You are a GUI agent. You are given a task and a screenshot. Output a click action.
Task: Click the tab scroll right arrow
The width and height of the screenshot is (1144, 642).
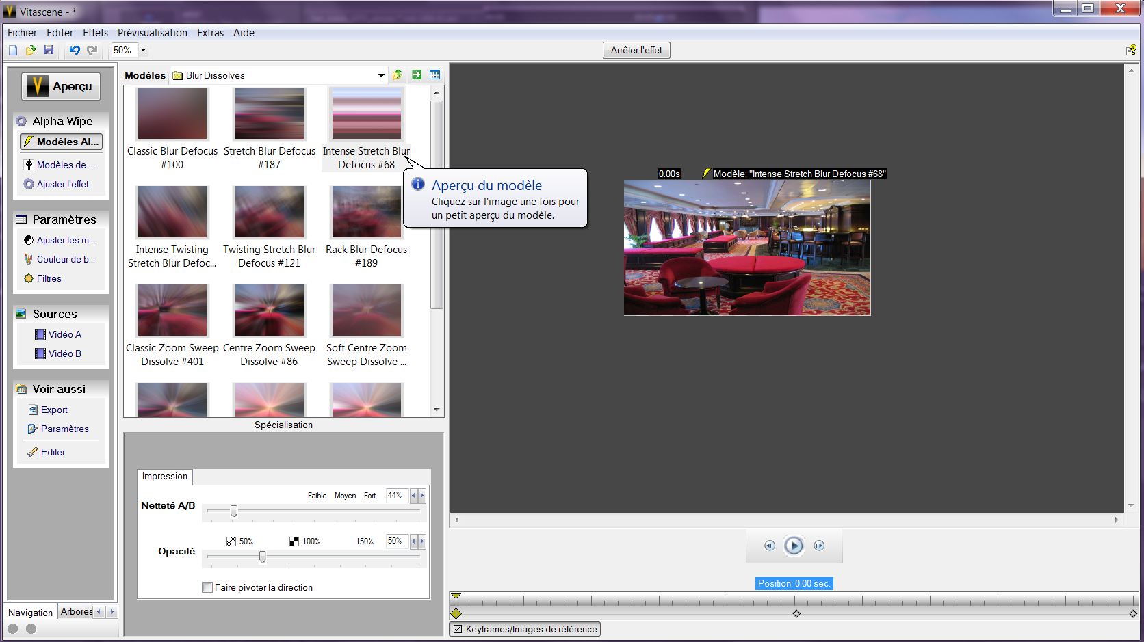click(x=112, y=612)
